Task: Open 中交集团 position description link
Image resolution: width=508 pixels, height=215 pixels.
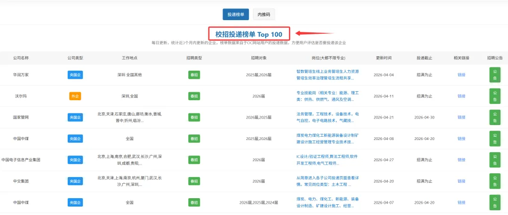Action: pyautogui.click(x=327, y=181)
